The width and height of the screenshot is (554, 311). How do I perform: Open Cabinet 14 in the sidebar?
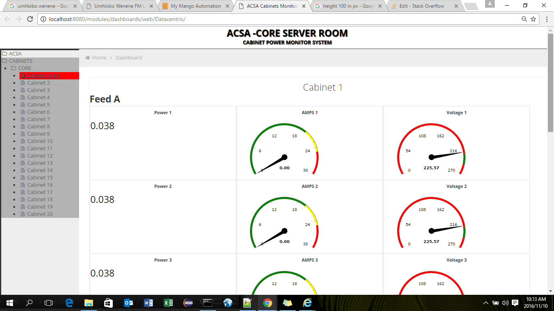40,170
